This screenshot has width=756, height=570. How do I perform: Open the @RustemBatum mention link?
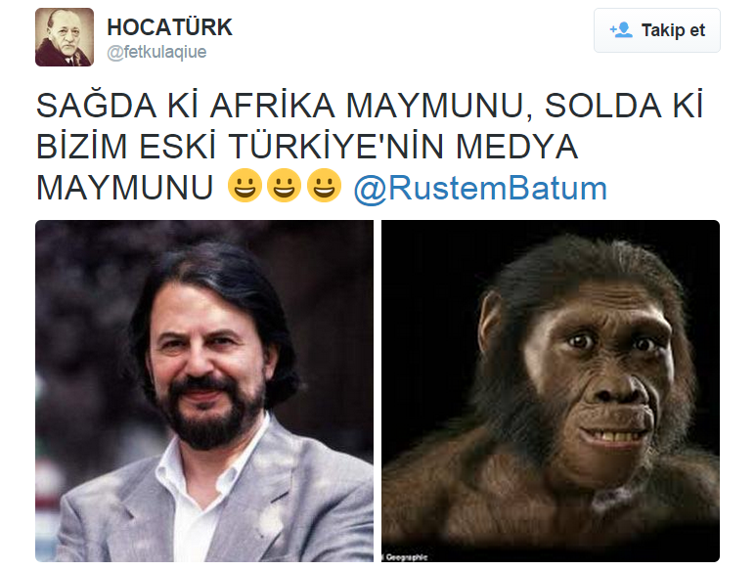point(480,188)
